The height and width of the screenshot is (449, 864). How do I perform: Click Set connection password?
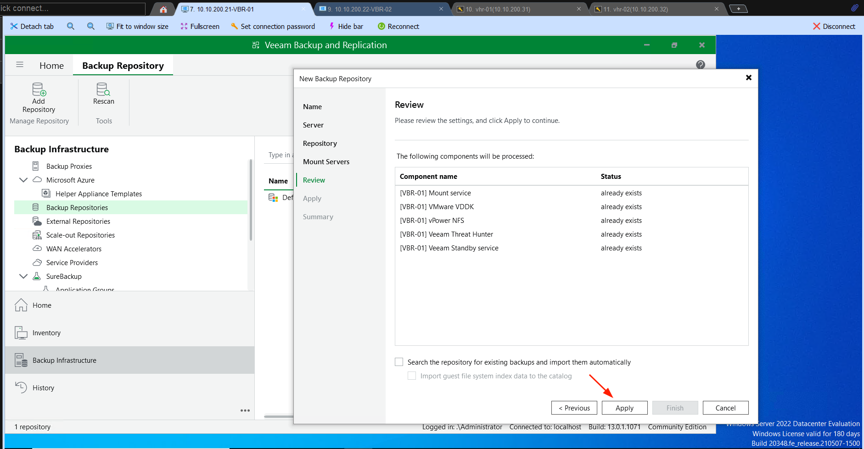[273, 26]
